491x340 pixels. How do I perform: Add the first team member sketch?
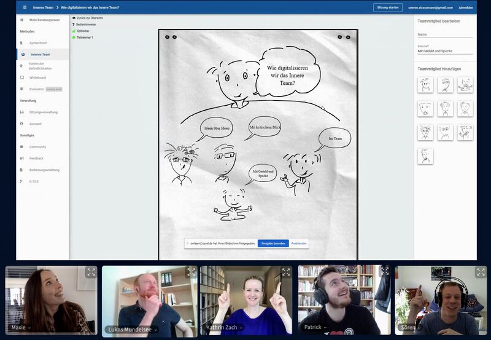pyautogui.click(x=425, y=85)
